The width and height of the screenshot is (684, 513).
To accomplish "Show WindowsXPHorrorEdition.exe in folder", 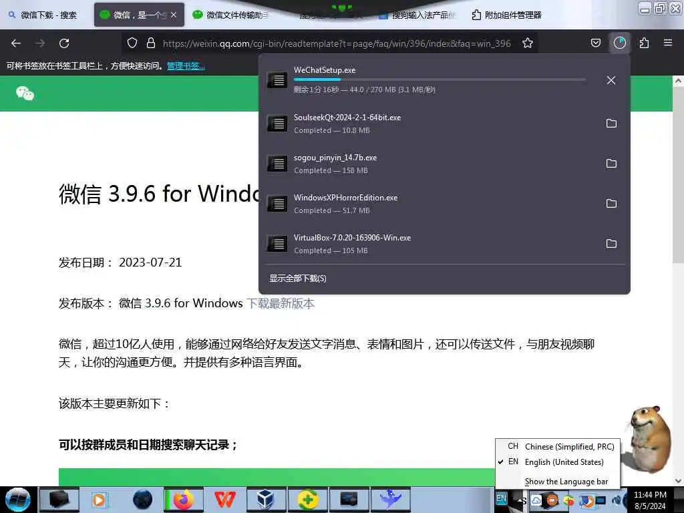I will [611, 204].
